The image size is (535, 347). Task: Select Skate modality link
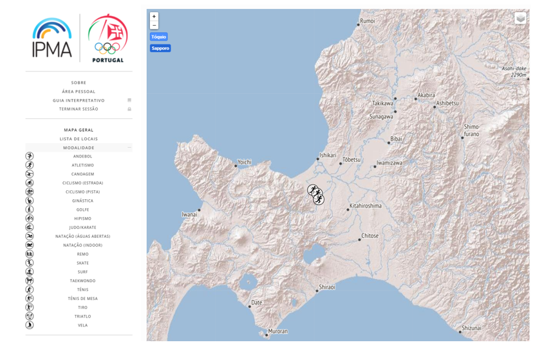(x=83, y=263)
